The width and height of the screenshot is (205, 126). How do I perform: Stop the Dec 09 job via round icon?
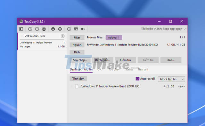click(63, 36)
